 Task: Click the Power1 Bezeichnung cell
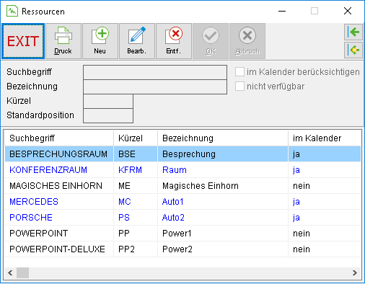[223, 234]
